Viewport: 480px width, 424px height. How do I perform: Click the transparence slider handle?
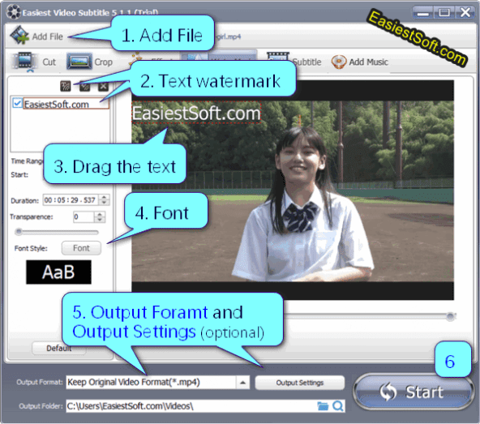19,232
